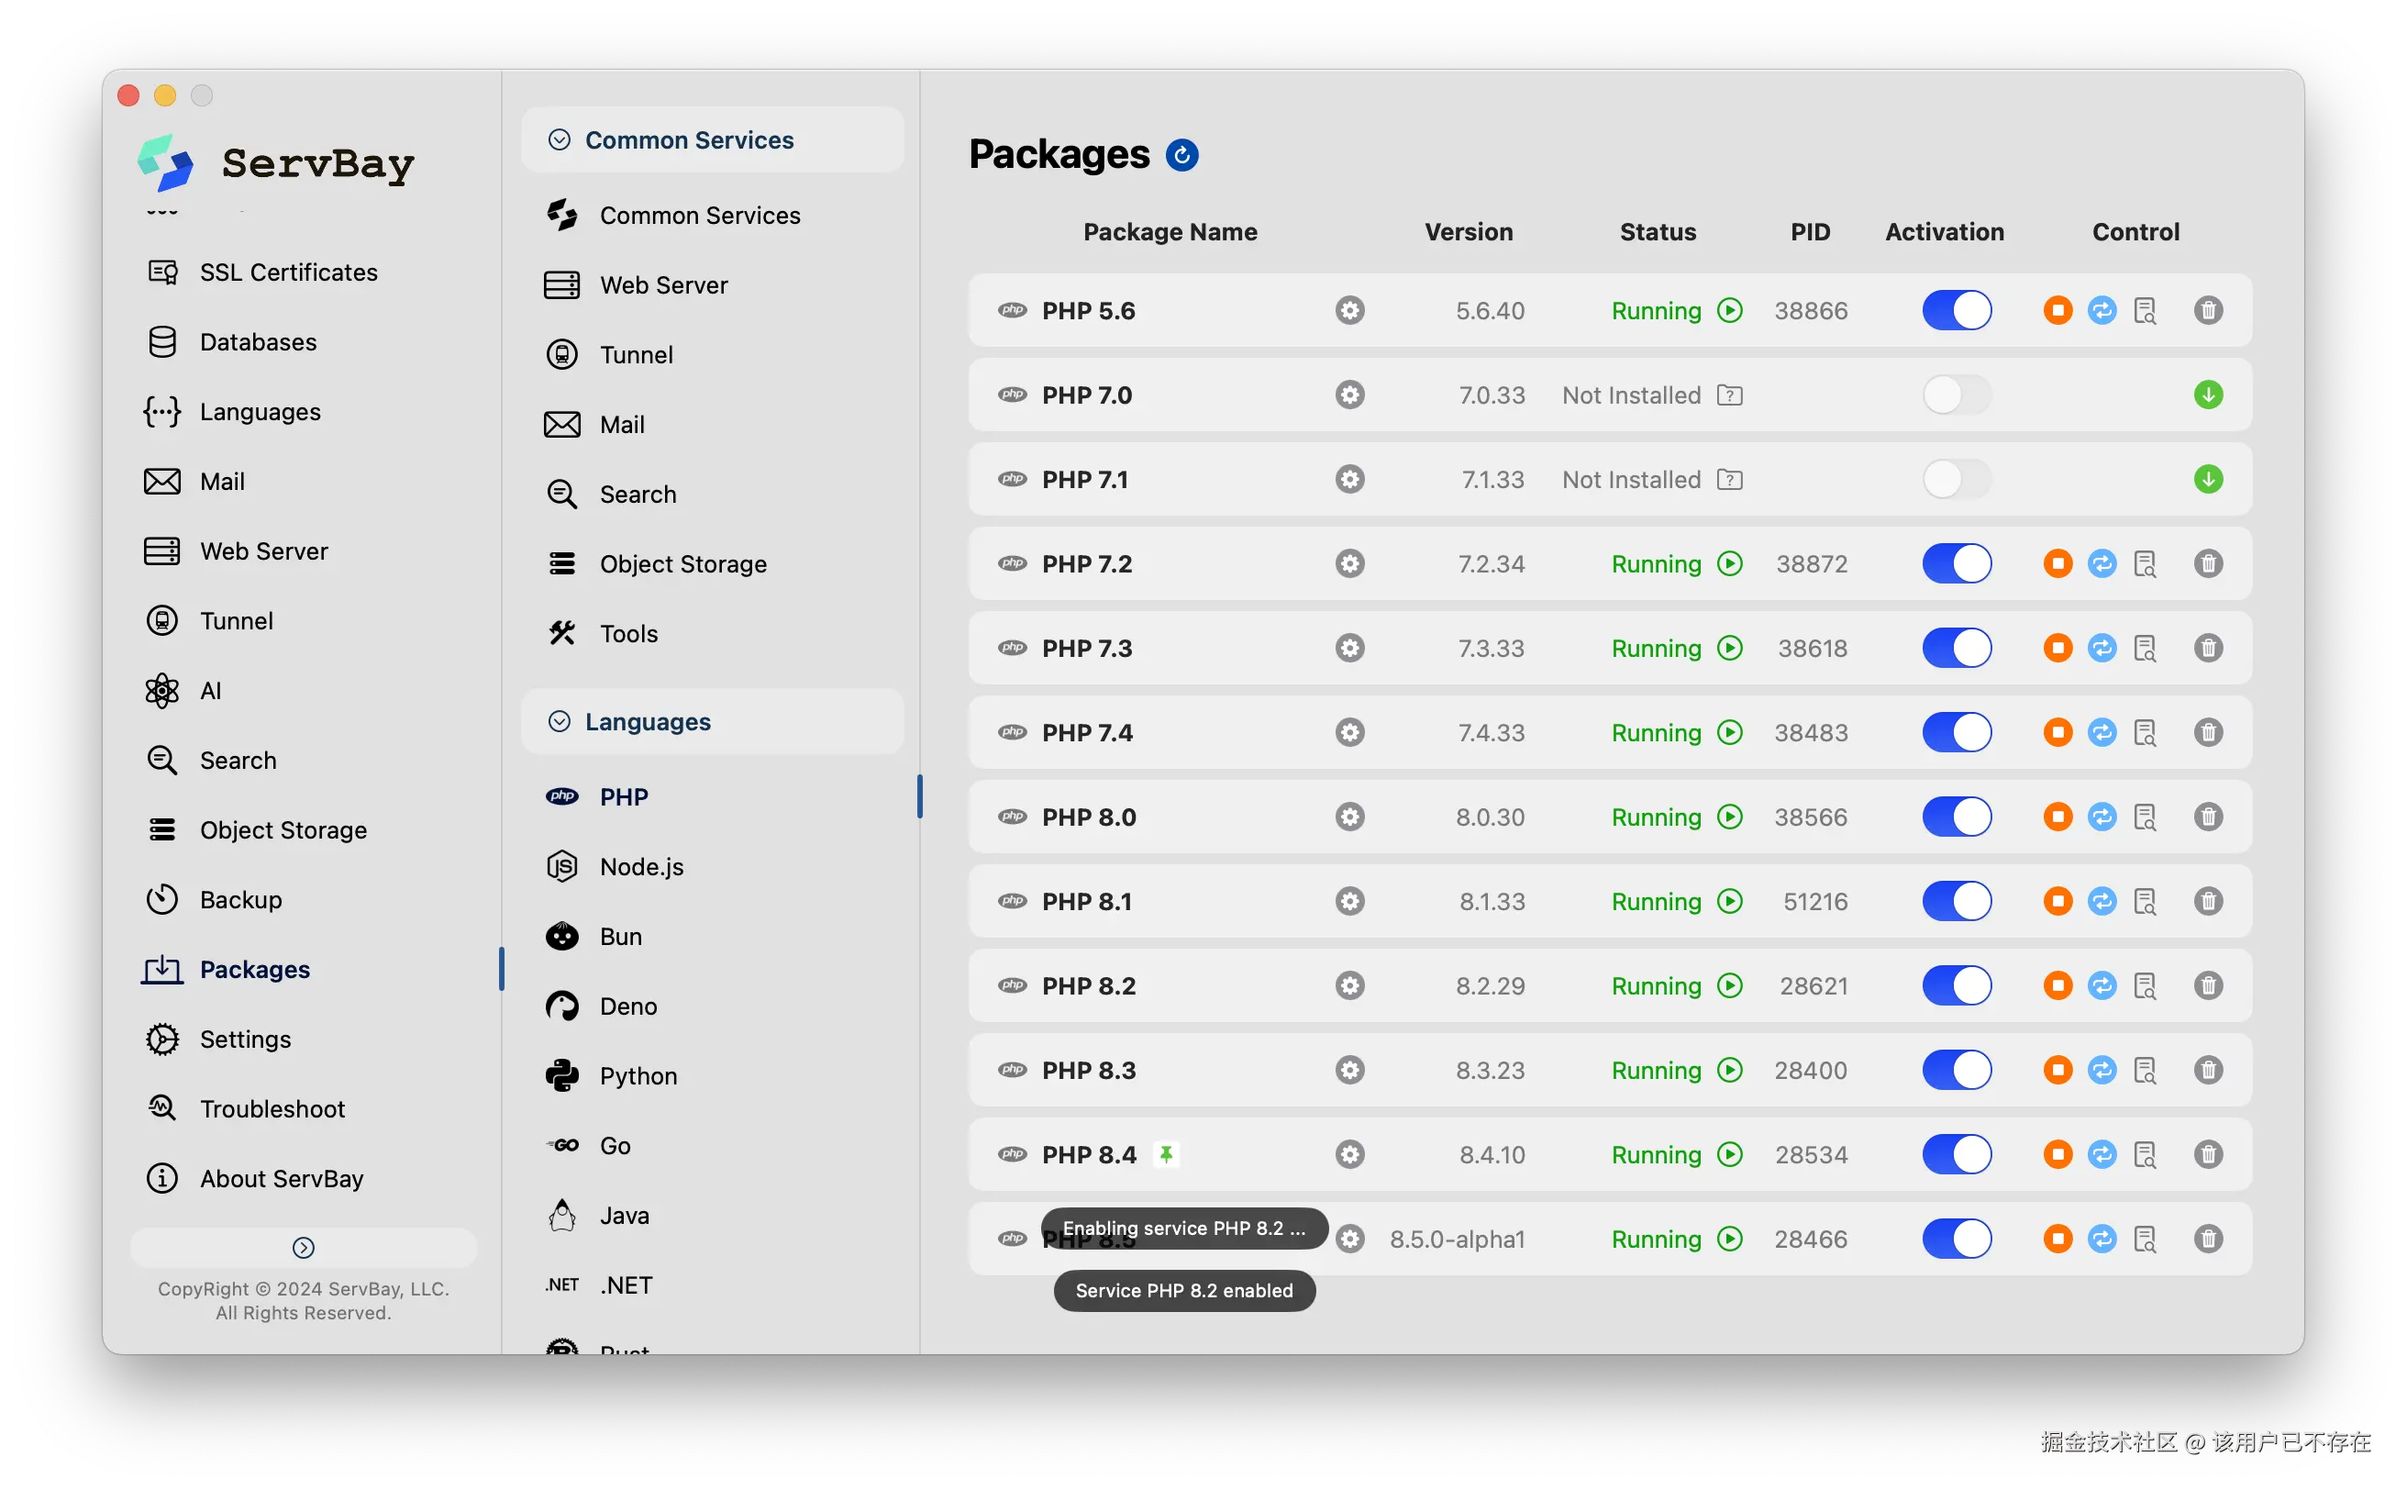Delete the PHP 8.0 package
The height and width of the screenshot is (1490, 2407).
(2208, 817)
